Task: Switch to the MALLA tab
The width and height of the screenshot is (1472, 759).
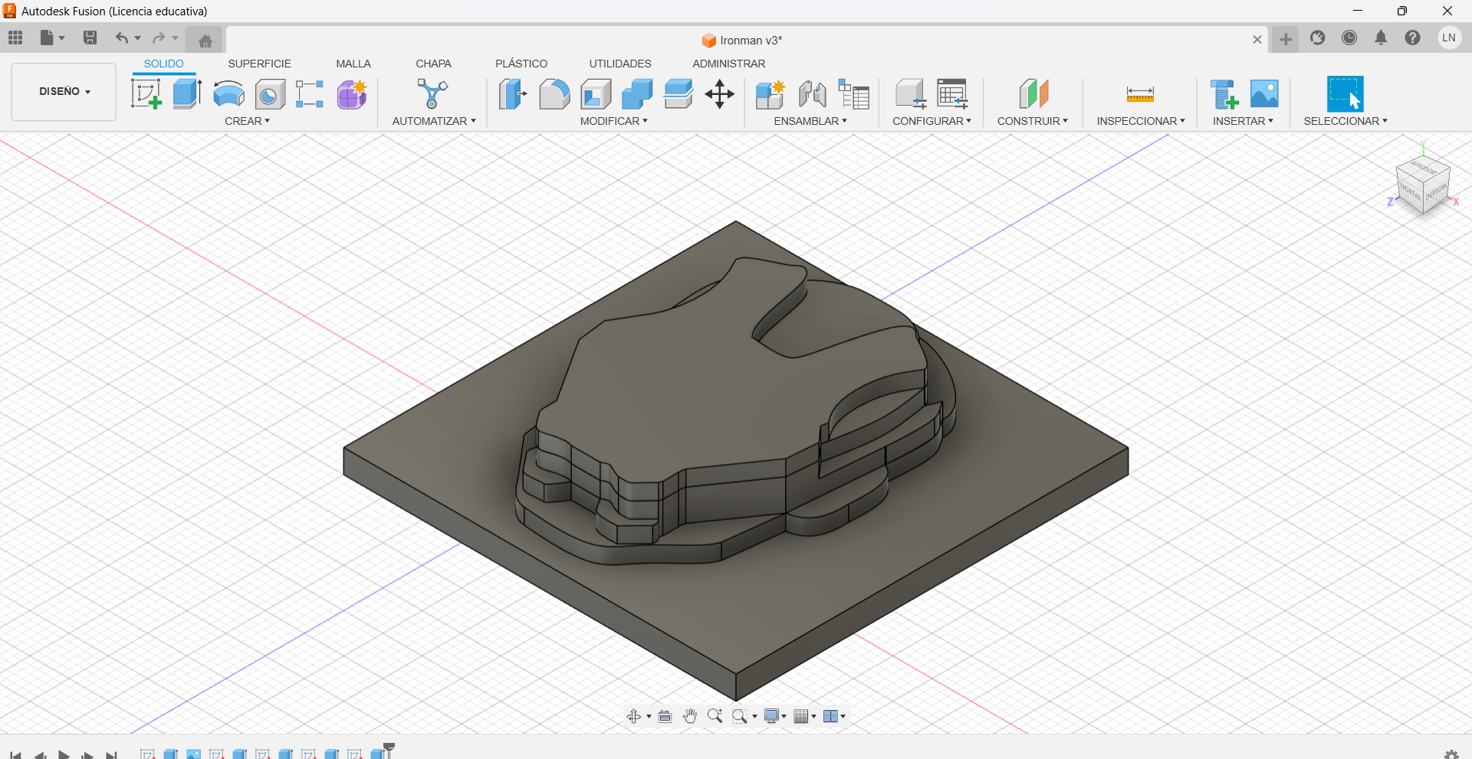Action: (353, 64)
